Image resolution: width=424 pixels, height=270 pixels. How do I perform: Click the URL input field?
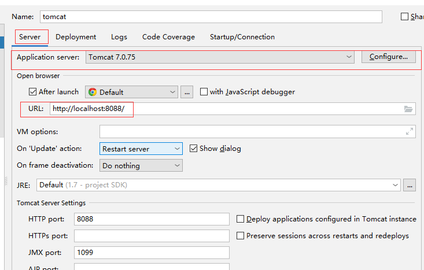pos(233,109)
